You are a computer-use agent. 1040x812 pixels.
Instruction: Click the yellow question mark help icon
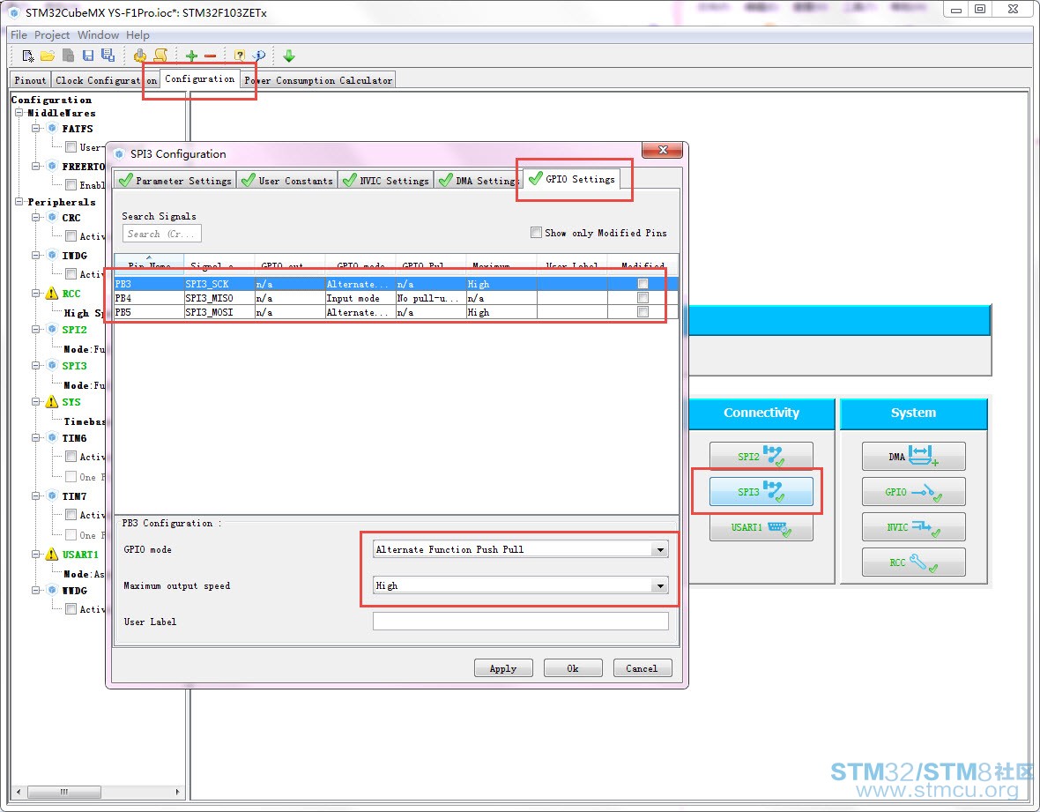(240, 56)
